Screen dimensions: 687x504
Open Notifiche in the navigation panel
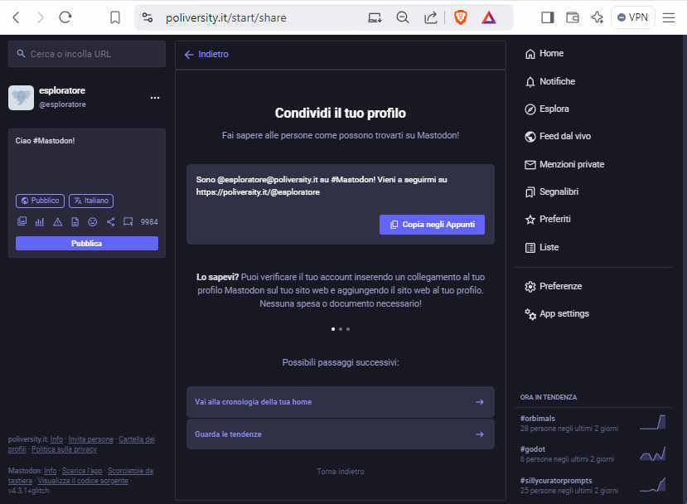[549, 81]
